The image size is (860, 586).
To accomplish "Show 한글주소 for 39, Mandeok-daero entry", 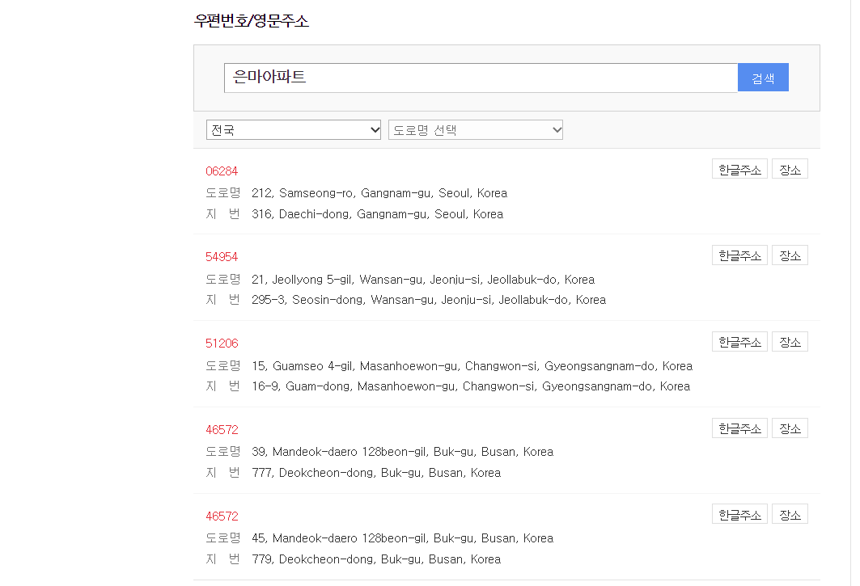I will pyautogui.click(x=739, y=428).
